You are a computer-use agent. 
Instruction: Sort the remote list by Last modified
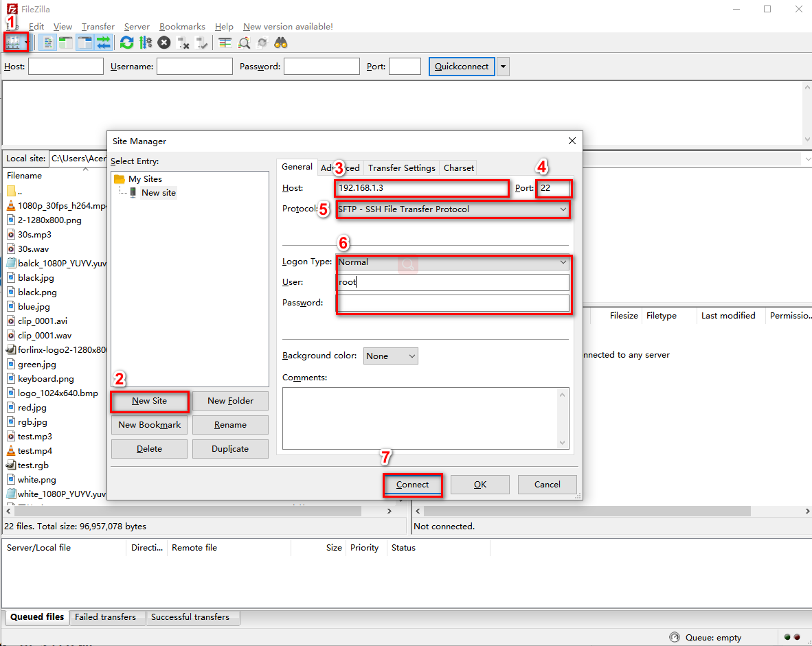tap(728, 315)
